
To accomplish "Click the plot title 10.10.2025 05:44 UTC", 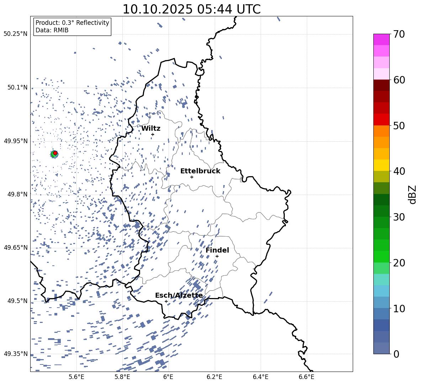I will (191, 9).
